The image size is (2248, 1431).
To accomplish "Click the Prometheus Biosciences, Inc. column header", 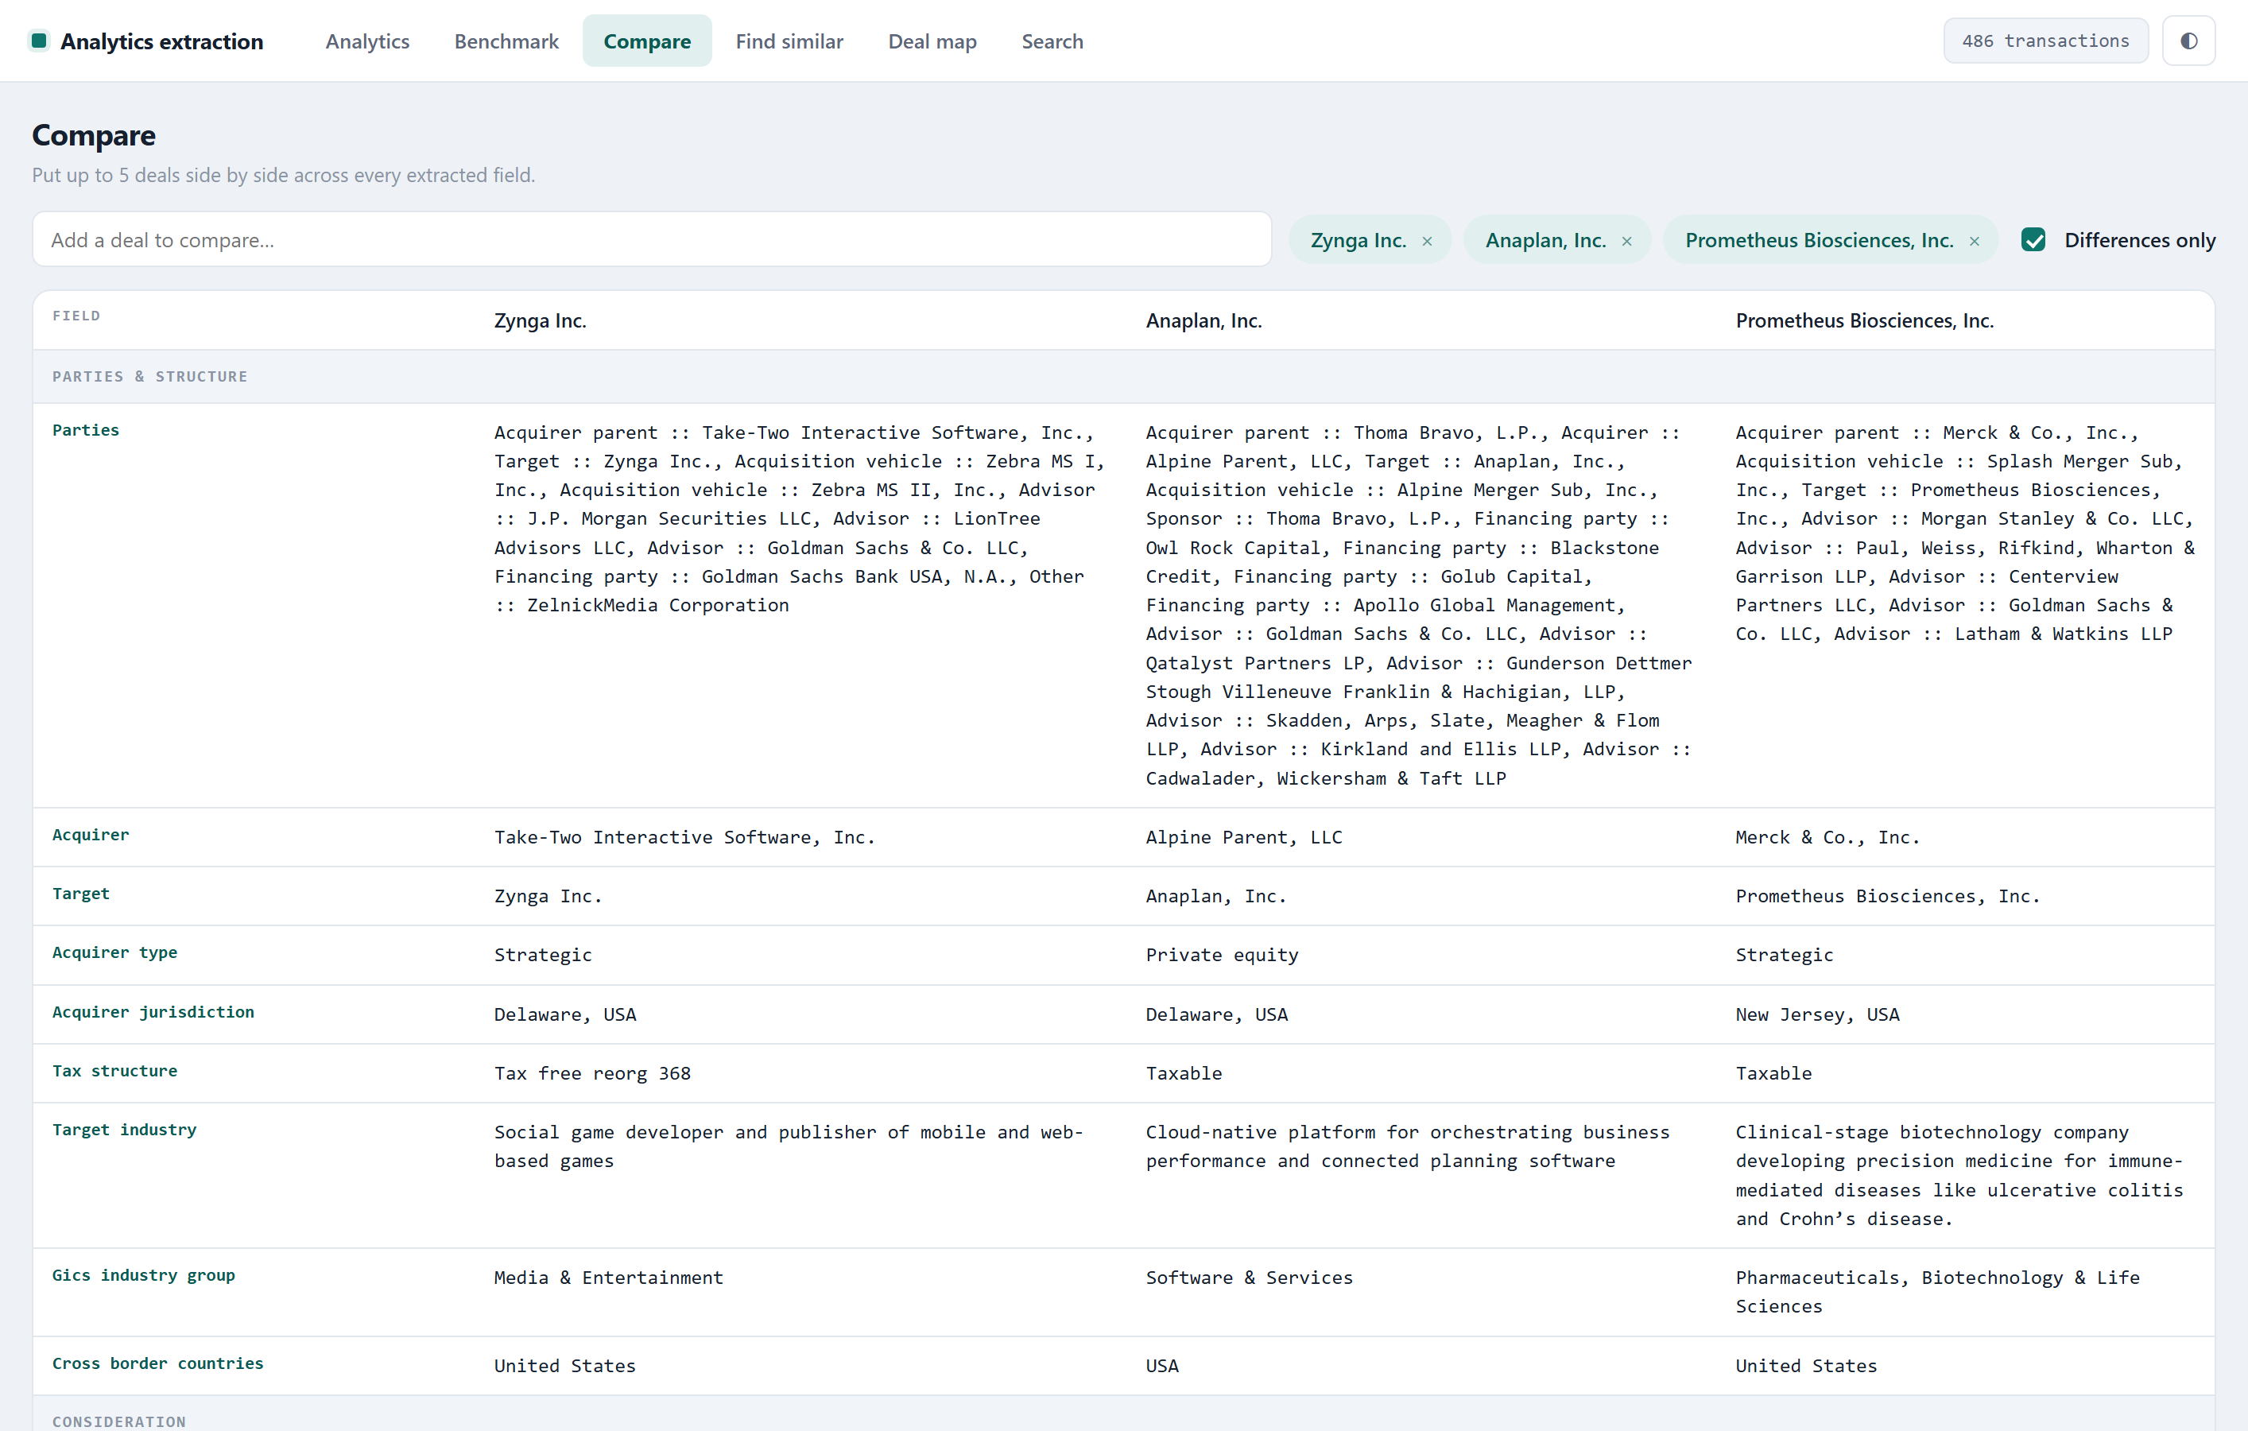I will [1864, 320].
